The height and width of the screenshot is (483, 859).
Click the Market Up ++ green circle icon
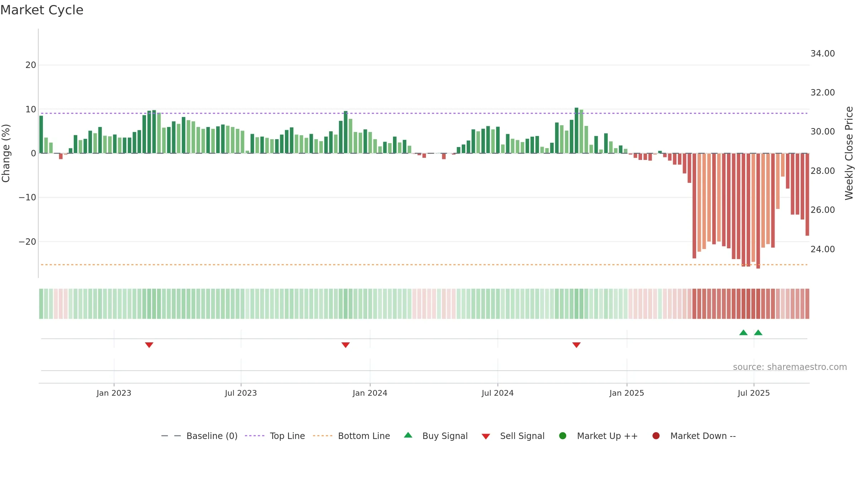563,436
